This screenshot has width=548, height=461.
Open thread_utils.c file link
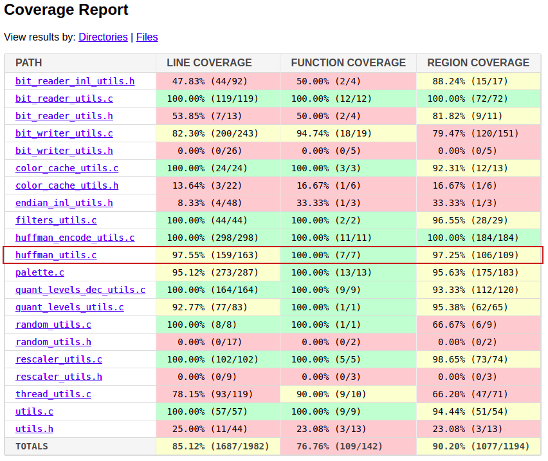click(53, 394)
